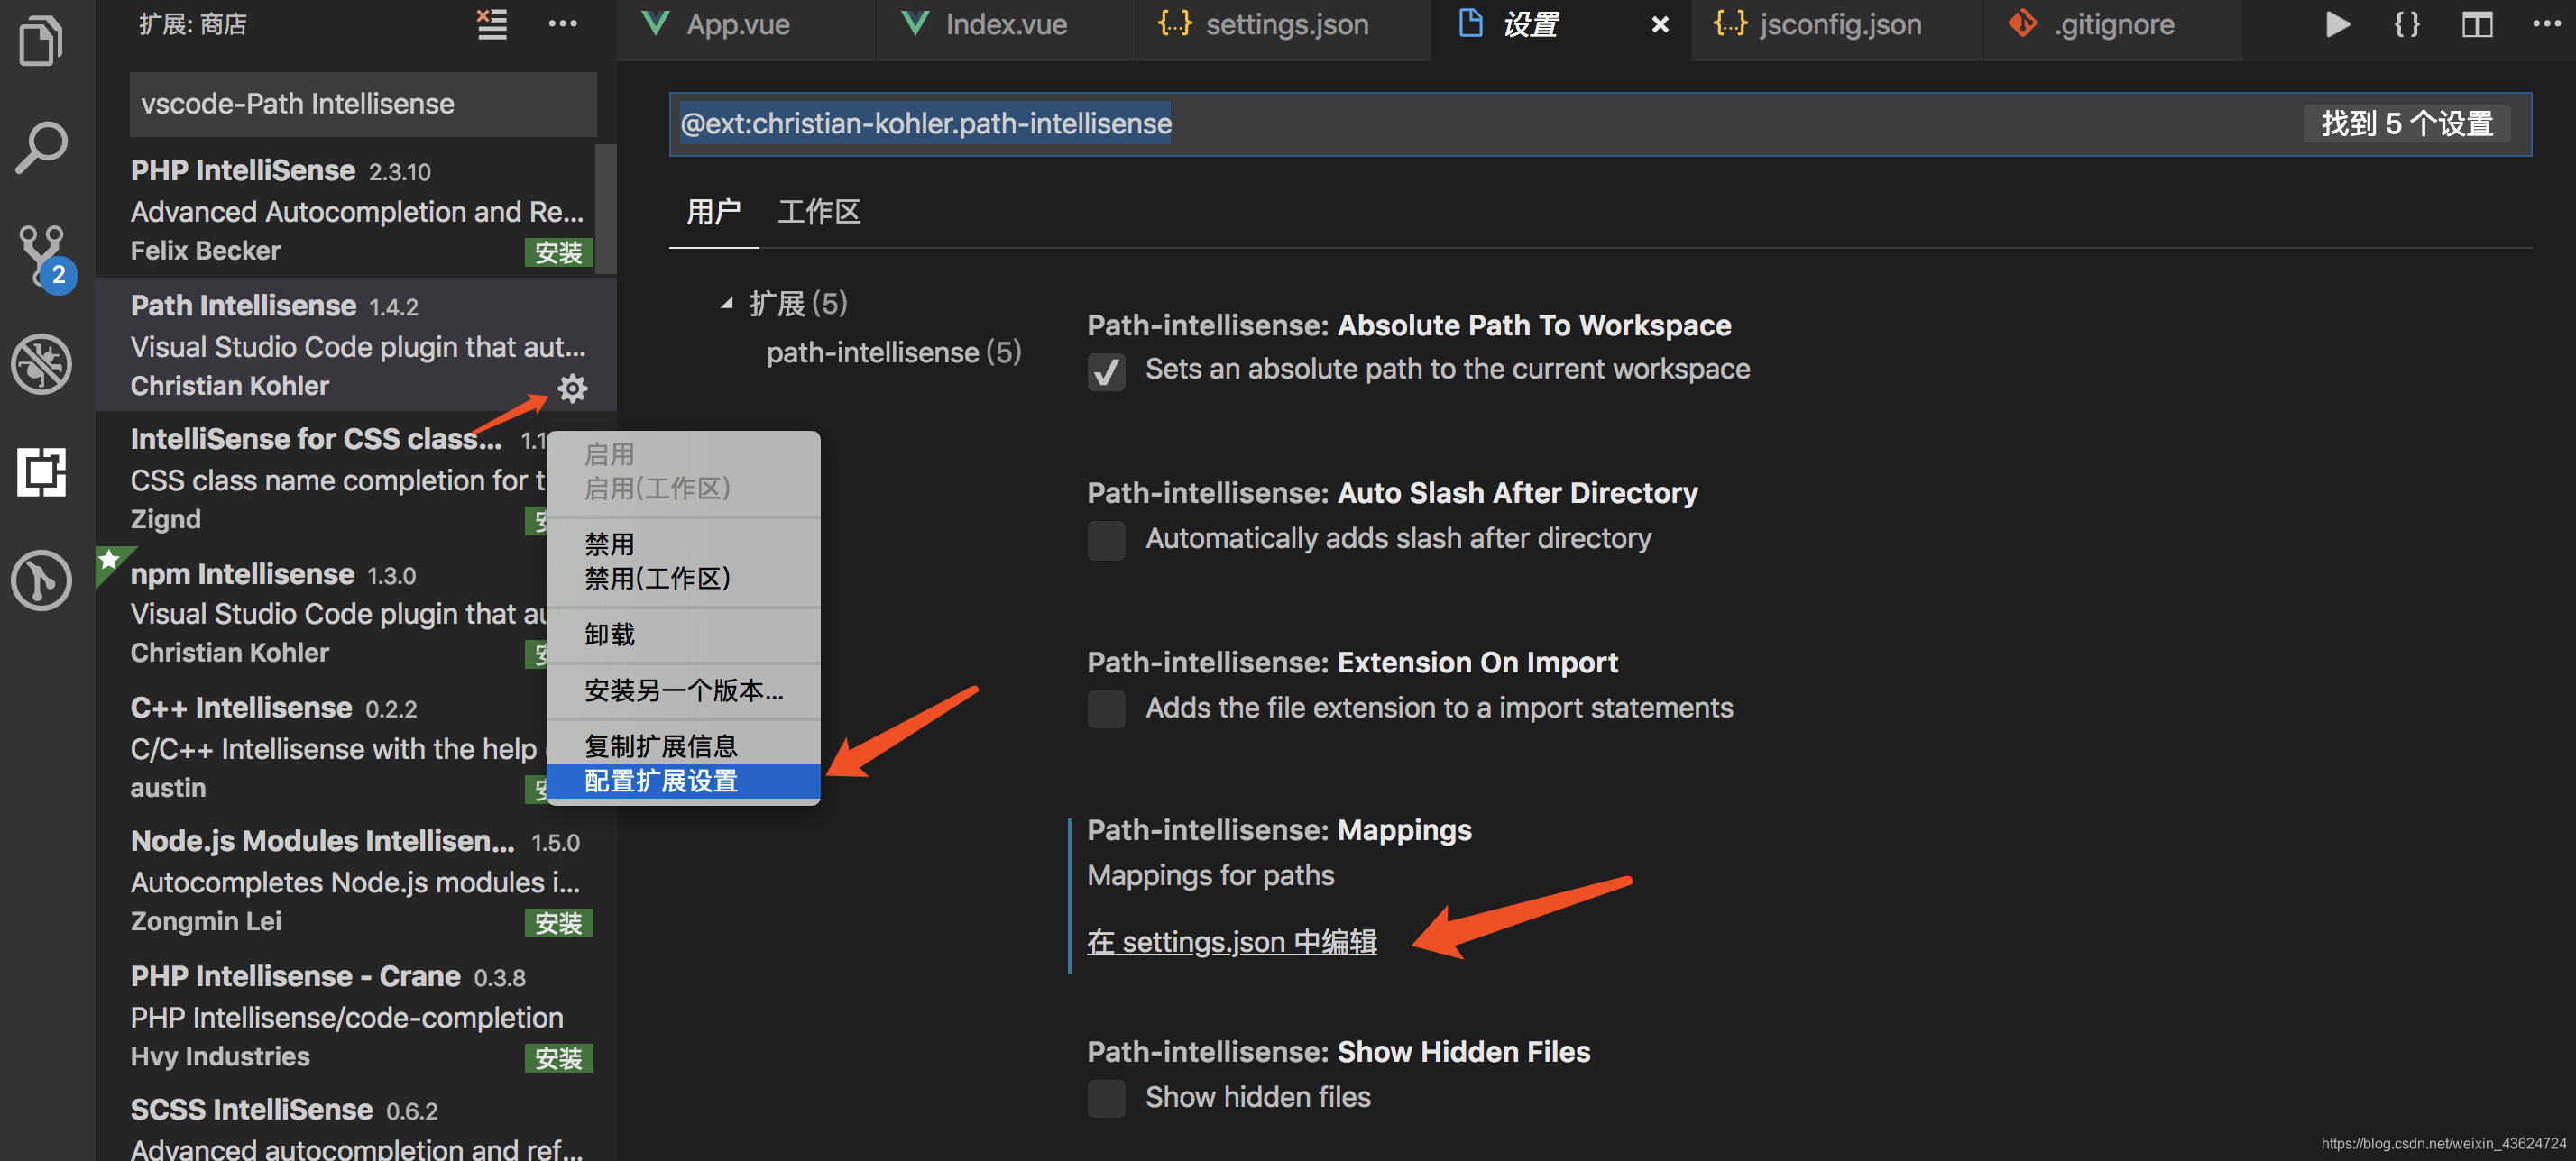Click the 扩展: 商店 panel title
Screen dimensions: 2576x1161
(x=193, y=24)
